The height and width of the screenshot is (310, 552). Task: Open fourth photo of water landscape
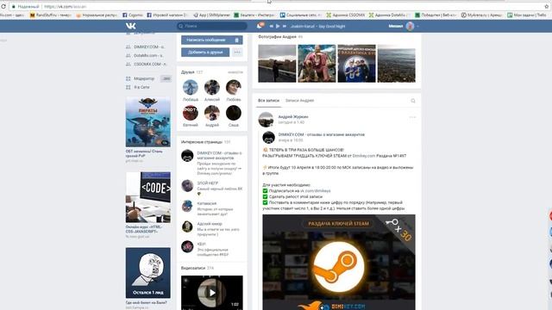coord(397,63)
